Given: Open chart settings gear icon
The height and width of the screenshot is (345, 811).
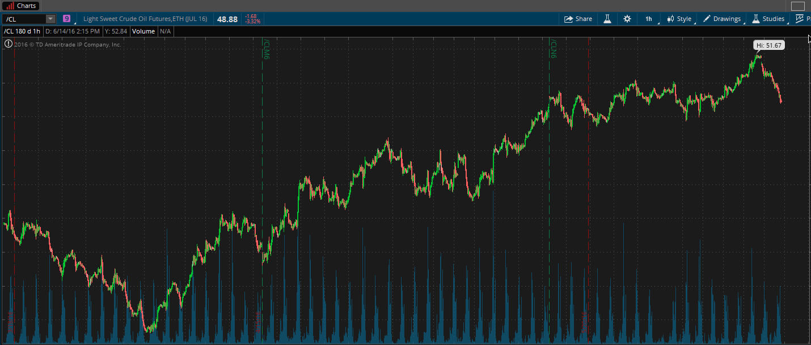Looking at the screenshot, I should 627,19.
